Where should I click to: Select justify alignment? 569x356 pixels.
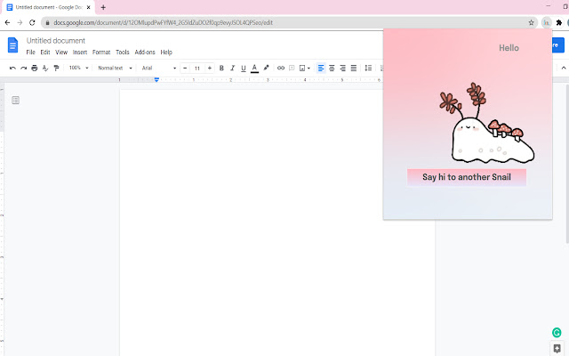click(354, 68)
